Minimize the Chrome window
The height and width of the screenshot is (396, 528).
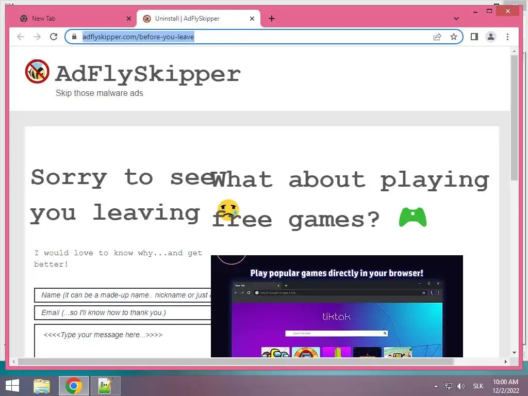click(475, 11)
